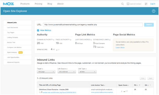This screenshot has height=95, width=159.
Task: Click info icon beside Just-Discovered
Action: coord(91,40)
